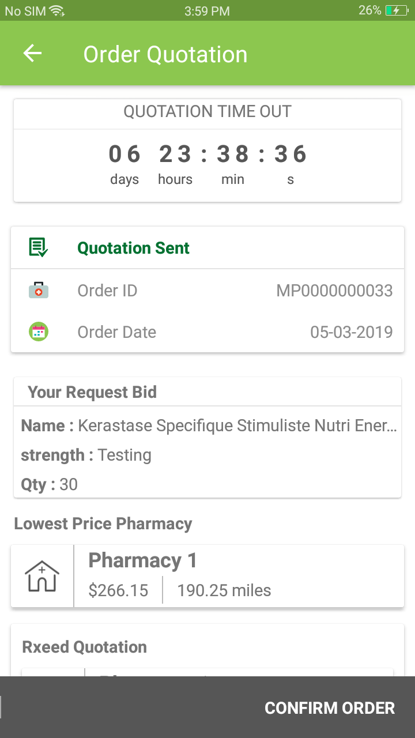Select the pharmacy house icon
This screenshot has height=738, width=415.
pyautogui.click(x=42, y=577)
